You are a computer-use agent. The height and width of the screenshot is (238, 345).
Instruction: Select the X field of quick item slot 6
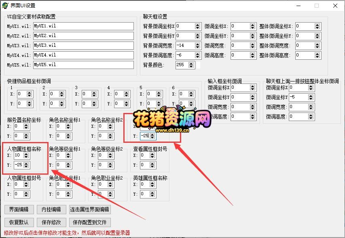(x=184, y=94)
